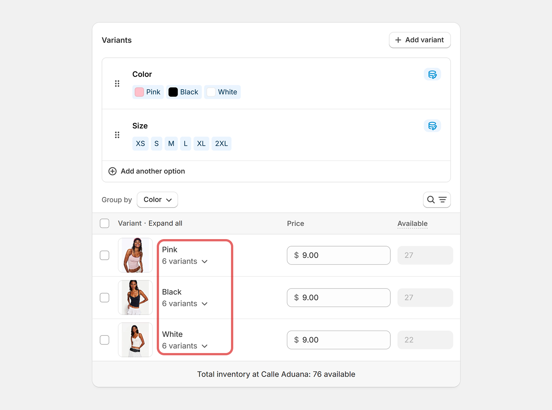Open the Black variant product thumbnail
The height and width of the screenshot is (410, 552).
pyautogui.click(x=135, y=298)
